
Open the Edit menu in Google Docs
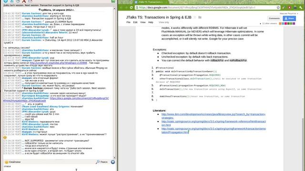[135, 22]
